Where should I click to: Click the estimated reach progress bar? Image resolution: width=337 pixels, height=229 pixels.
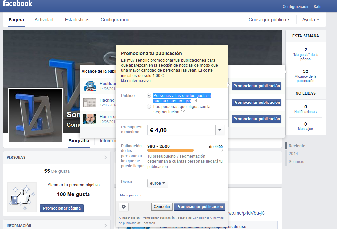pos(185,150)
